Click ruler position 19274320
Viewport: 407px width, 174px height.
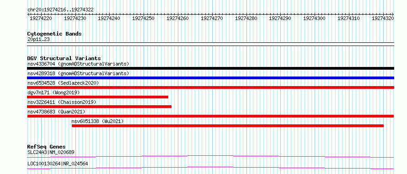click(x=383, y=18)
